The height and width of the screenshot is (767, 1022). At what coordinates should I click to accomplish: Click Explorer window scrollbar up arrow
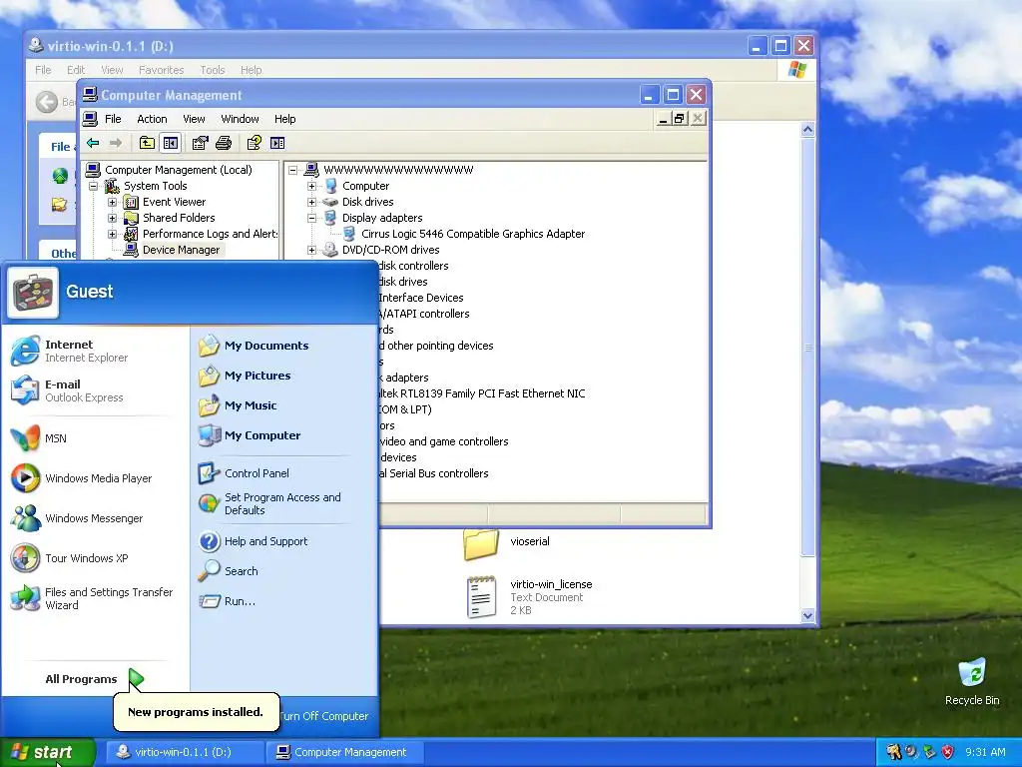[x=807, y=129]
